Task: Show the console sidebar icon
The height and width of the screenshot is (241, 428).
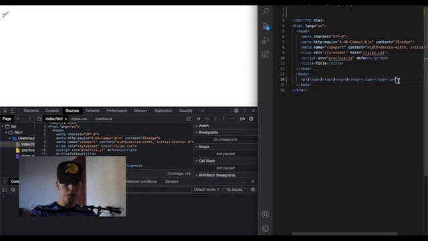Action: tap(5, 189)
